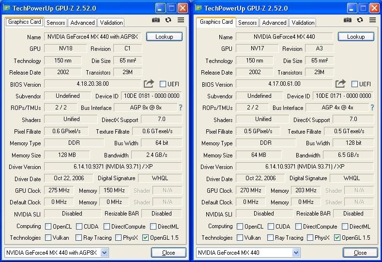Minimize the left GPU-Z window
Image resolution: width=382 pixels, height=262 pixels.
pyautogui.click(x=160, y=8)
